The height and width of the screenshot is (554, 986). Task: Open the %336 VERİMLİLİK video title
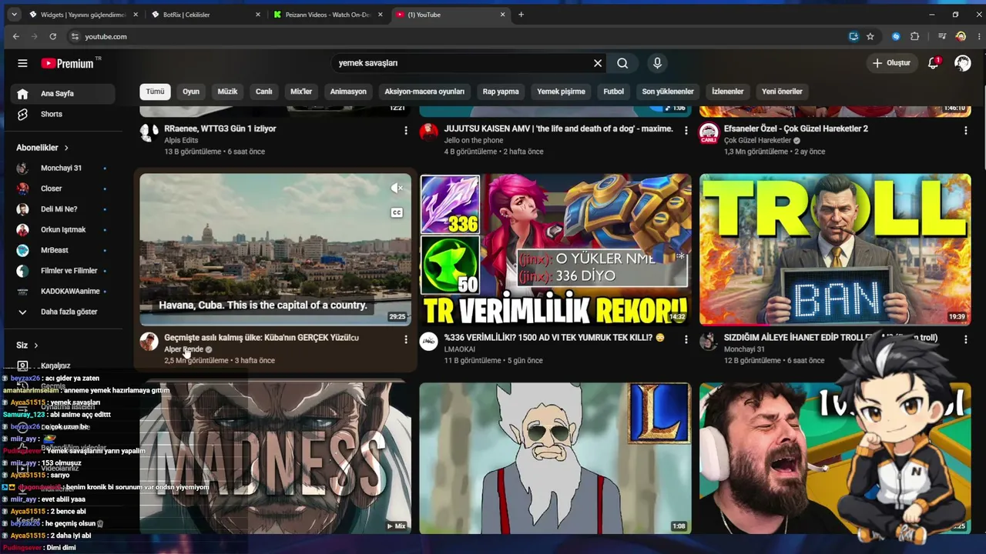coord(554,338)
